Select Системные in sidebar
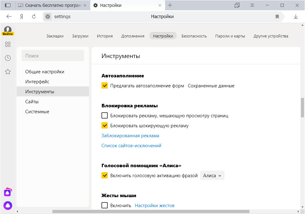 pos(53,112)
